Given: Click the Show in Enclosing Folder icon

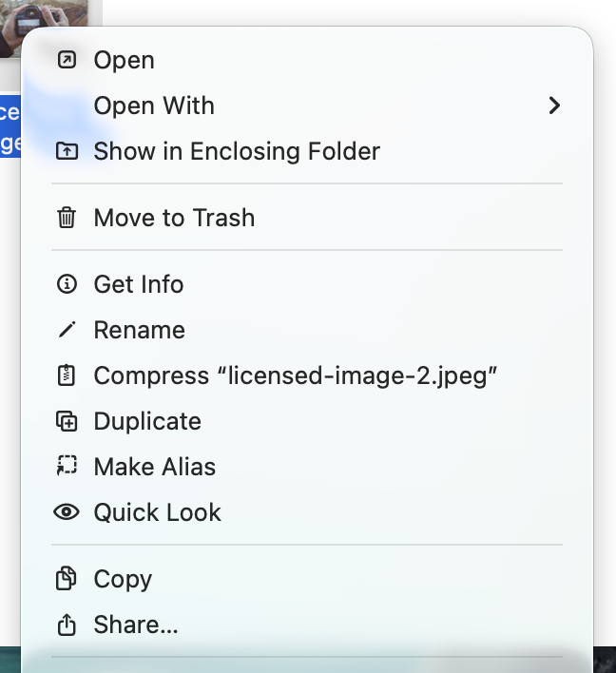Looking at the screenshot, I should point(67,151).
